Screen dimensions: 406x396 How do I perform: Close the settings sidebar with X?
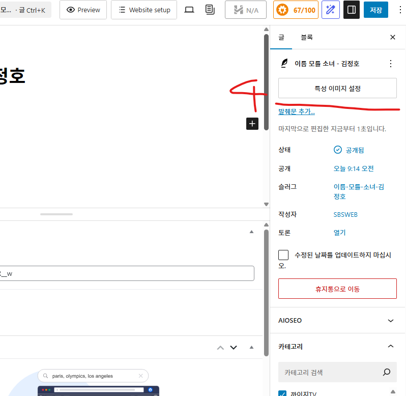click(x=392, y=37)
